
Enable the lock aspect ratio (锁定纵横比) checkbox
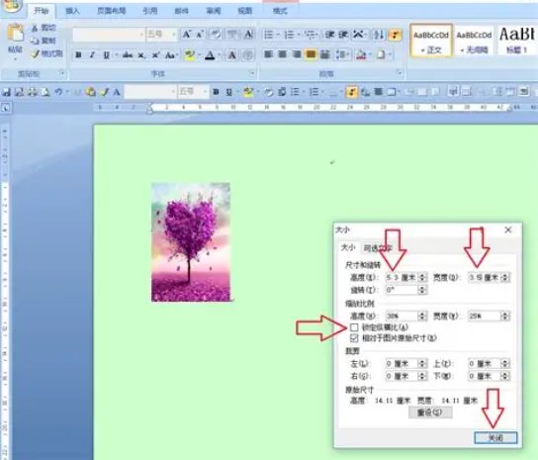[x=354, y=327]
